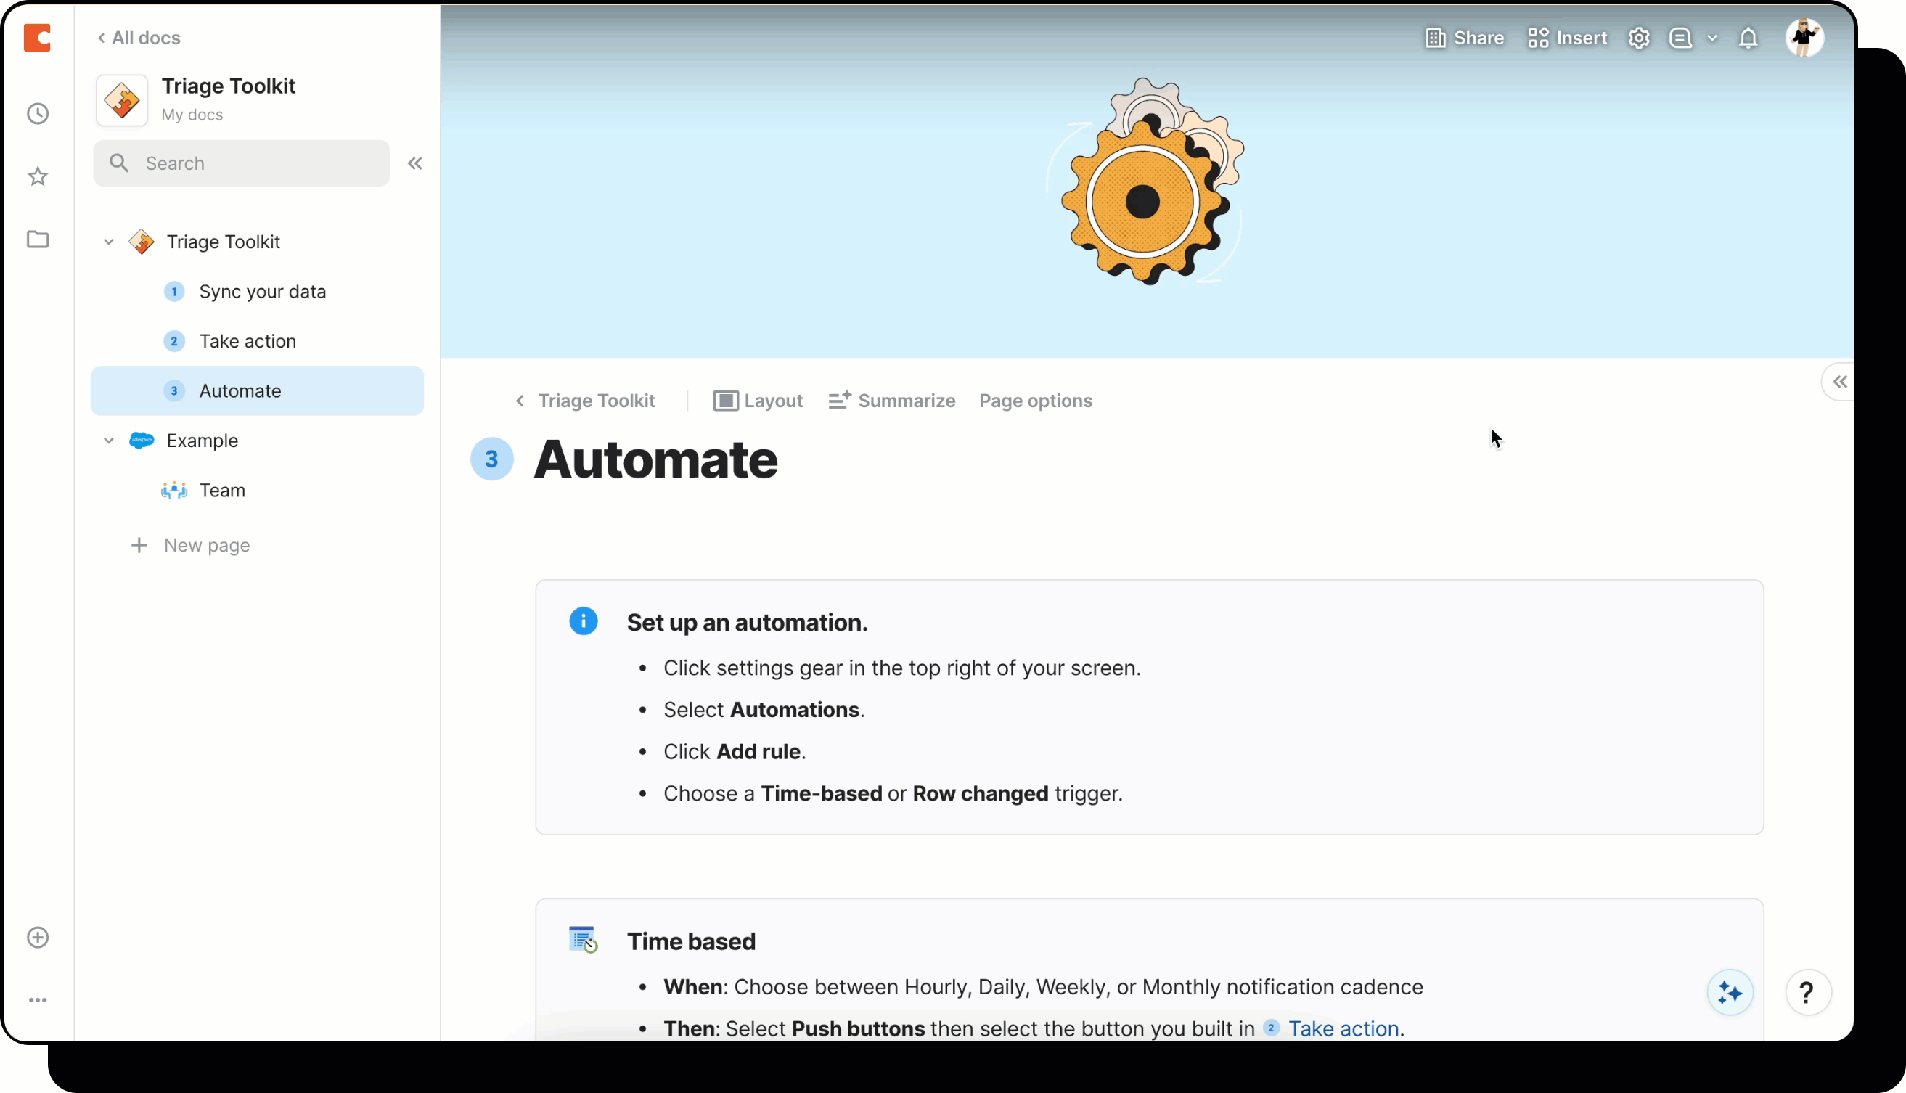The height and width of the screenshot is (1093, 1906).
Task: Open the AI sparkles assistant button
Action: 1729,992
